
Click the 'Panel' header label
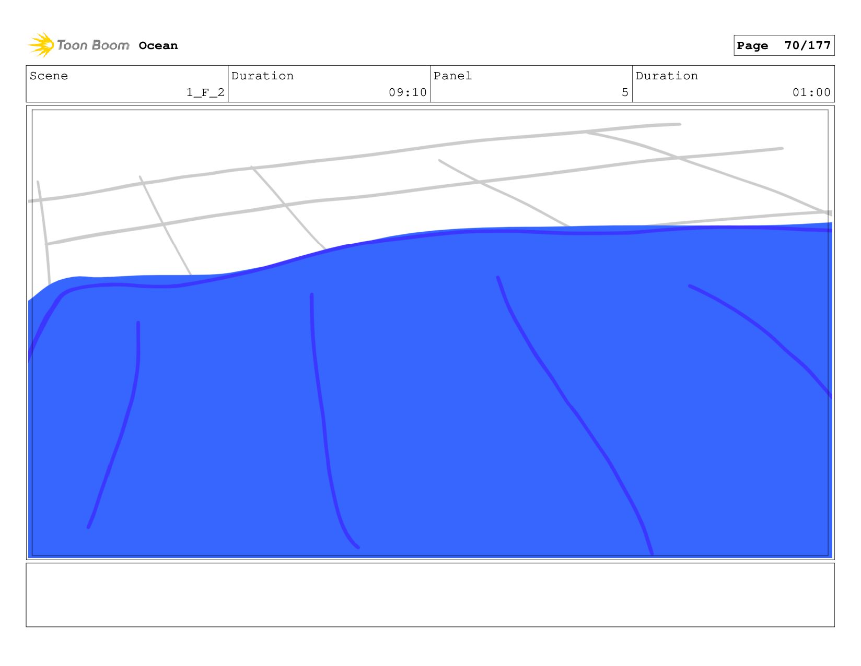pyautogui.click(x=452, y=76)
